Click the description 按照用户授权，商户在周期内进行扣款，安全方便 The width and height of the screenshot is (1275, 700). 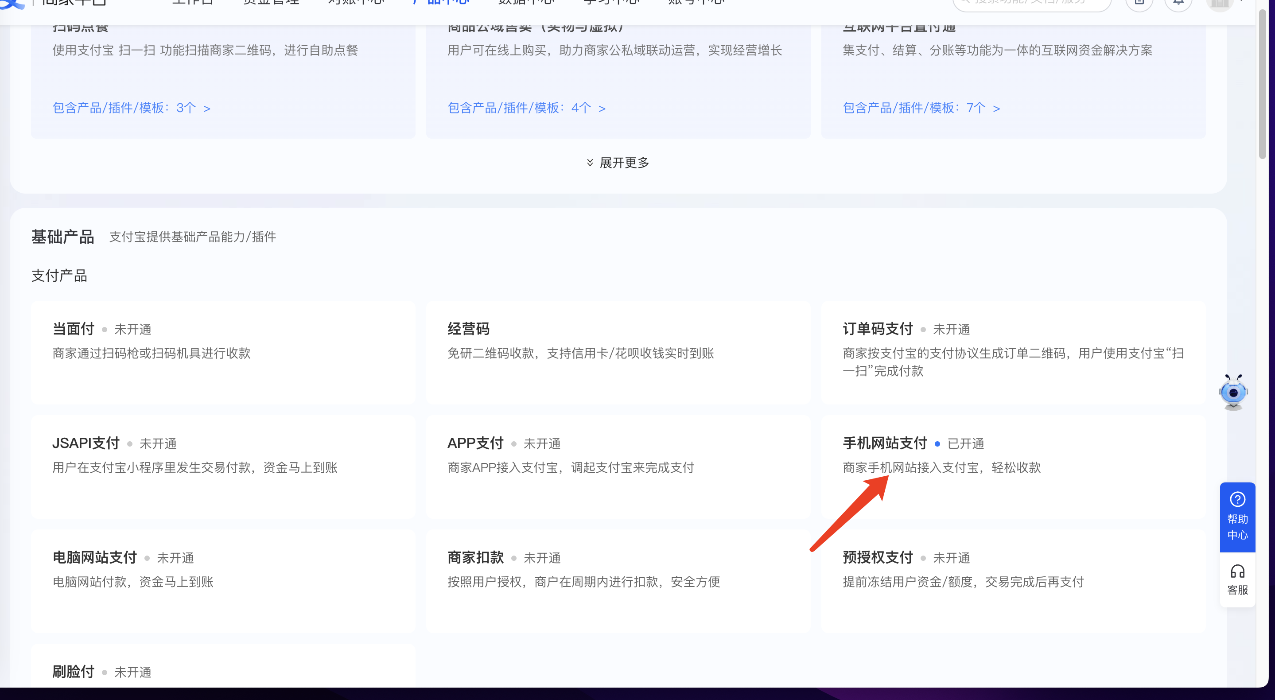(583, 582)
